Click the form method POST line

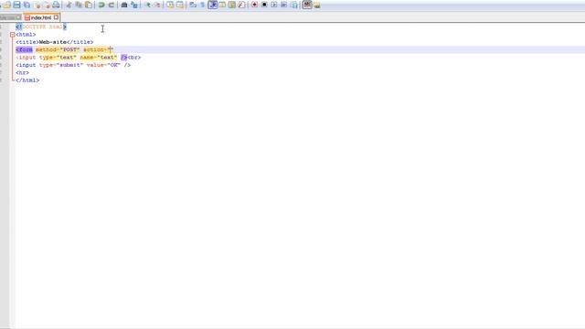(64, 49)
